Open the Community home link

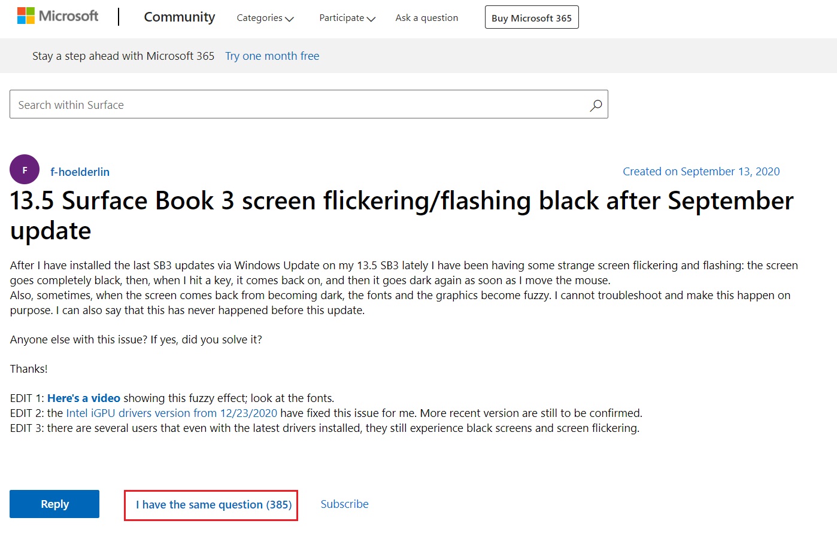[x=179, y=17]
